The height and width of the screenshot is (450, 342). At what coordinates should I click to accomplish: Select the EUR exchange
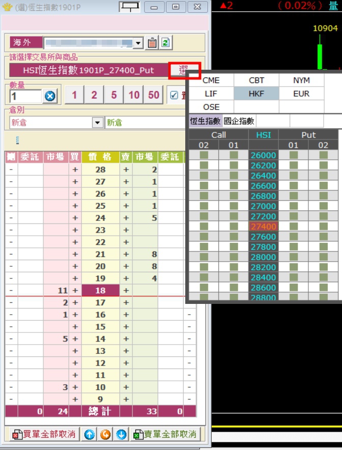301,94
